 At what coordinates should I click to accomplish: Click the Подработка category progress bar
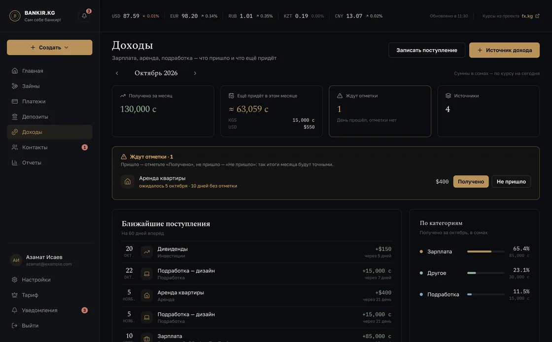(485, 295)
